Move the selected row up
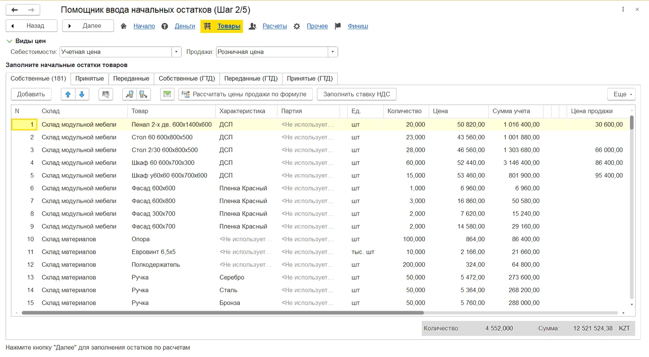Viewport: 649px width, 357px height. [68, 94]
